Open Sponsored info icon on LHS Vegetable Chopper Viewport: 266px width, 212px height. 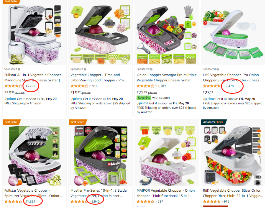pos(217,69)
